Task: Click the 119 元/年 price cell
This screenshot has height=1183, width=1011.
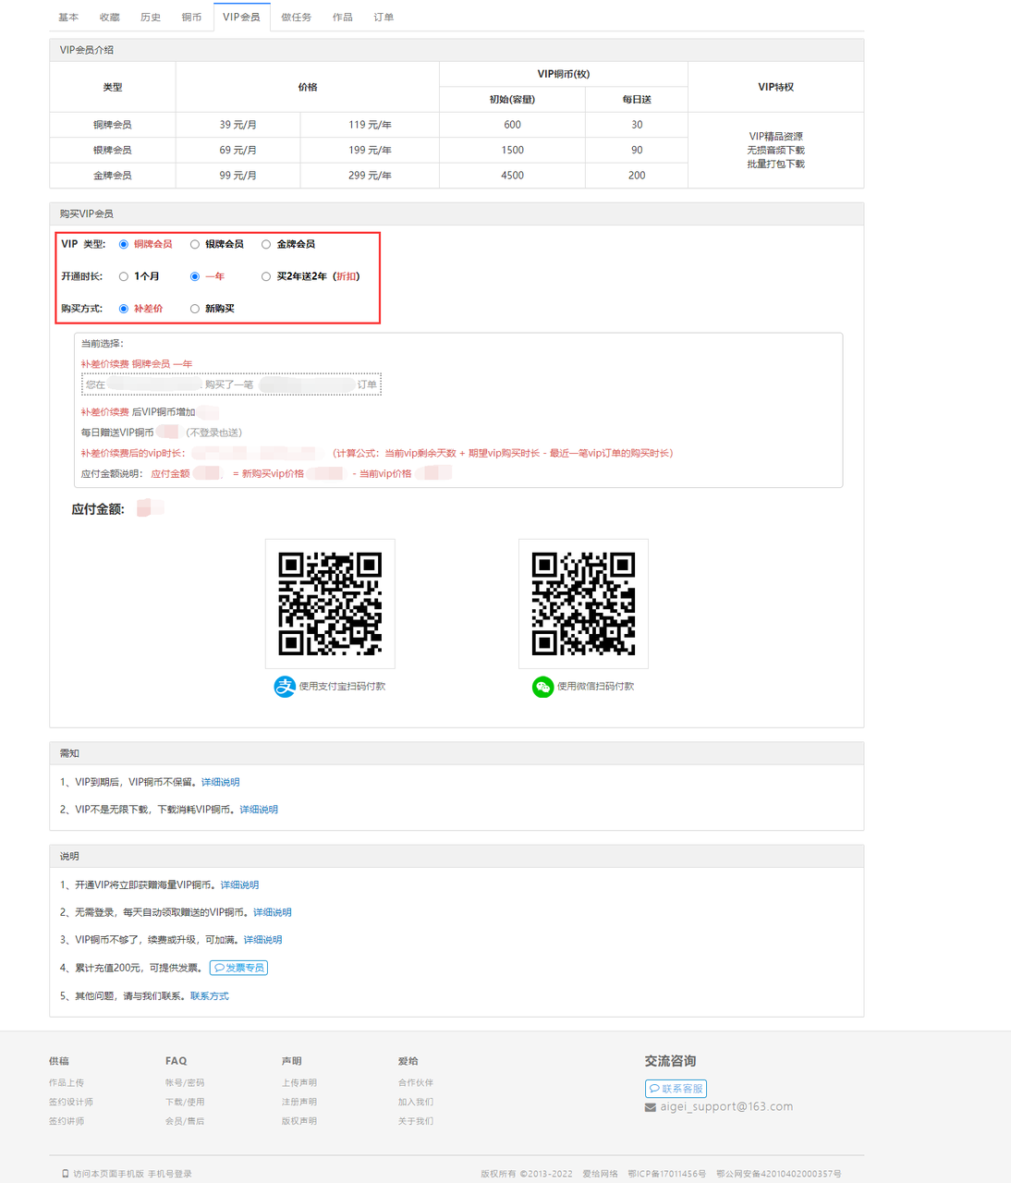Action: [370, 125]
